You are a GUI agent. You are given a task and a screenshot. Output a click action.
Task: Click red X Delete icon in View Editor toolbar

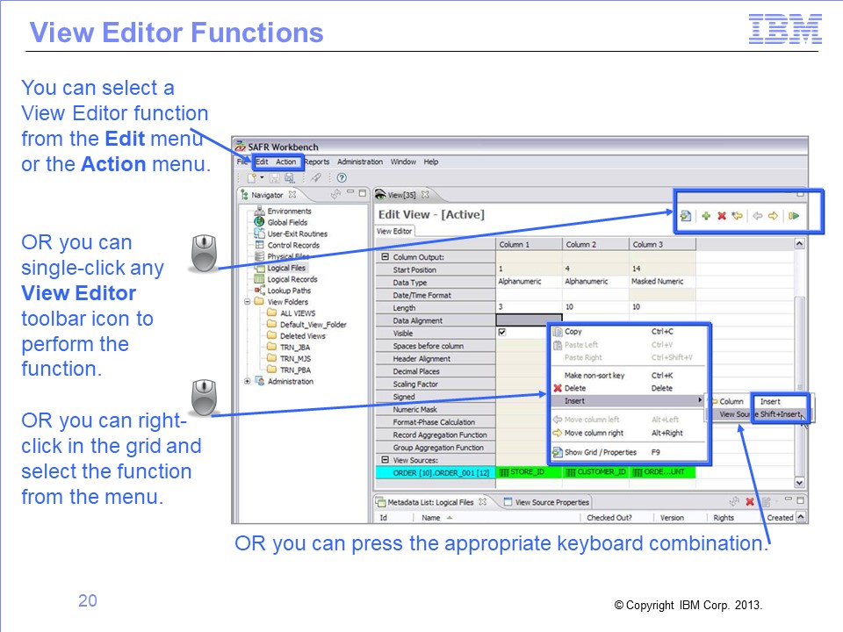(x=722, y=216)
